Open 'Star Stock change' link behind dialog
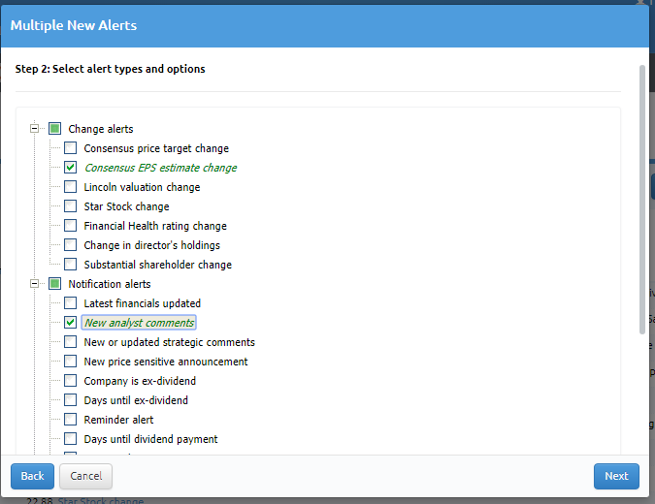 click(x=101, y=501)
